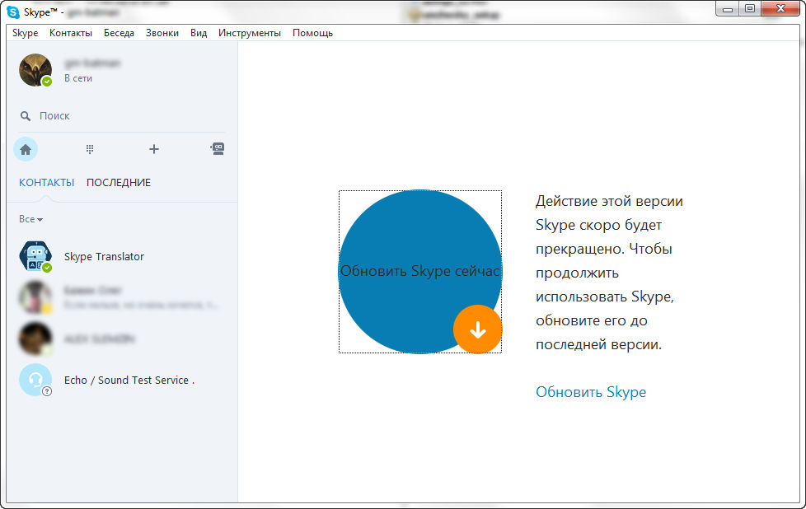The height and width of the screenshot is (509, 806).
Task: Open the 'Инструменты' menu
Action: [249, 33]
